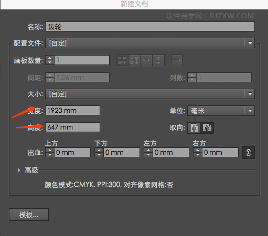Select the grid by column artboard layout icon
268x236 pixels.
click(x=134, y=60)
